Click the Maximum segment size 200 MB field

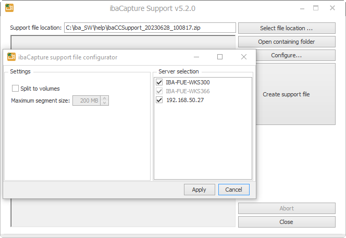(x=86, y=101)
